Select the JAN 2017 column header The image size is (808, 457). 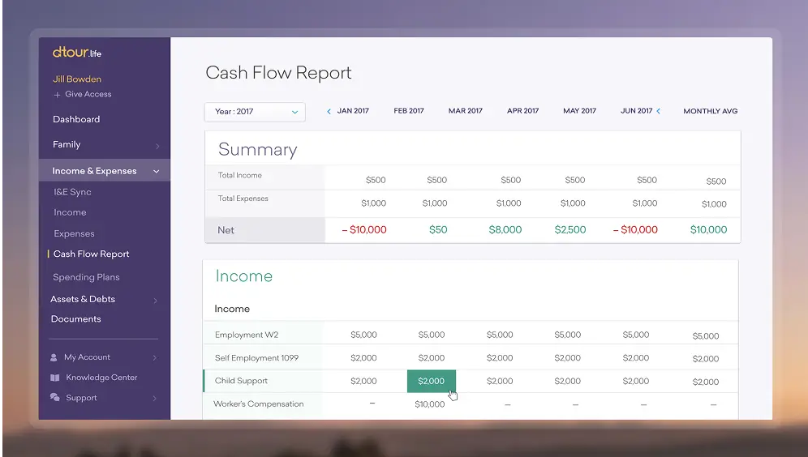pyautogui.click(x=353, y=111)
